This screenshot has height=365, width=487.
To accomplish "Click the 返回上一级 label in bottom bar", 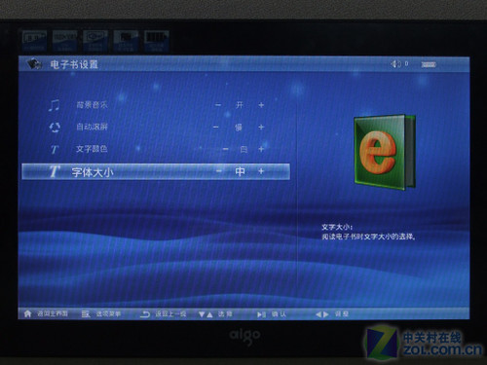I will click(x=170, y=314).
